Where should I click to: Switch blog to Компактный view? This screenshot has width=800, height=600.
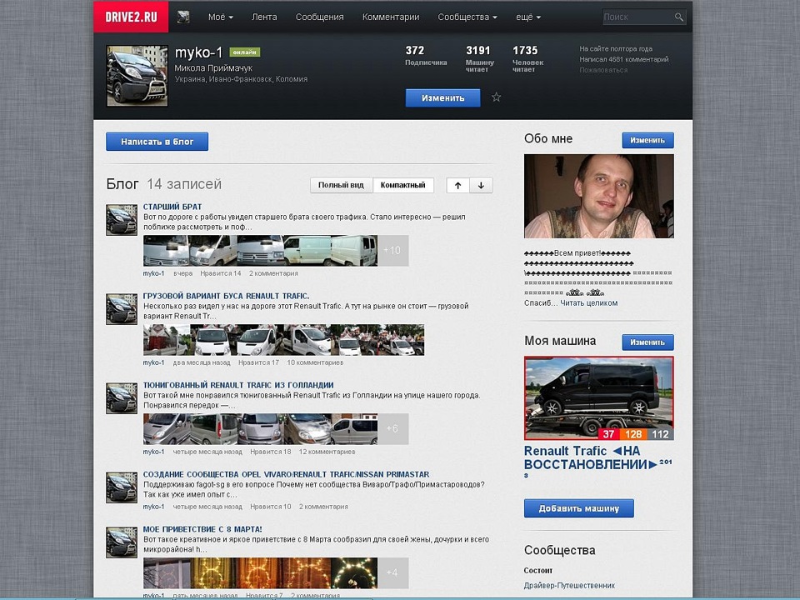(x=403, y=185)
